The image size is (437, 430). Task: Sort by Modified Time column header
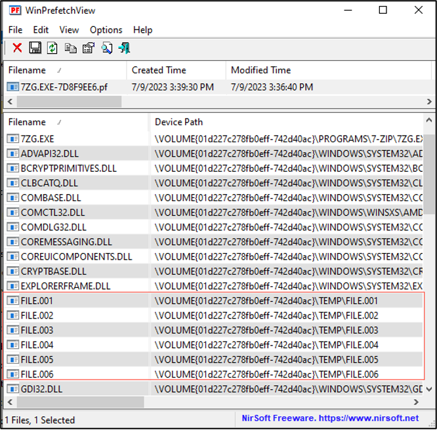[328, 70]
